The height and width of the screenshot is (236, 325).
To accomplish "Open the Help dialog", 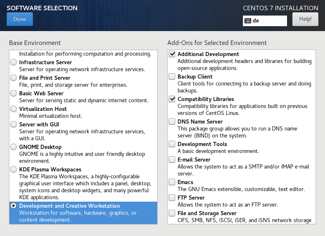I will [305, 19].
